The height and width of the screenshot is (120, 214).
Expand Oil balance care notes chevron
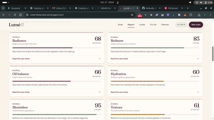click(100, 92)
